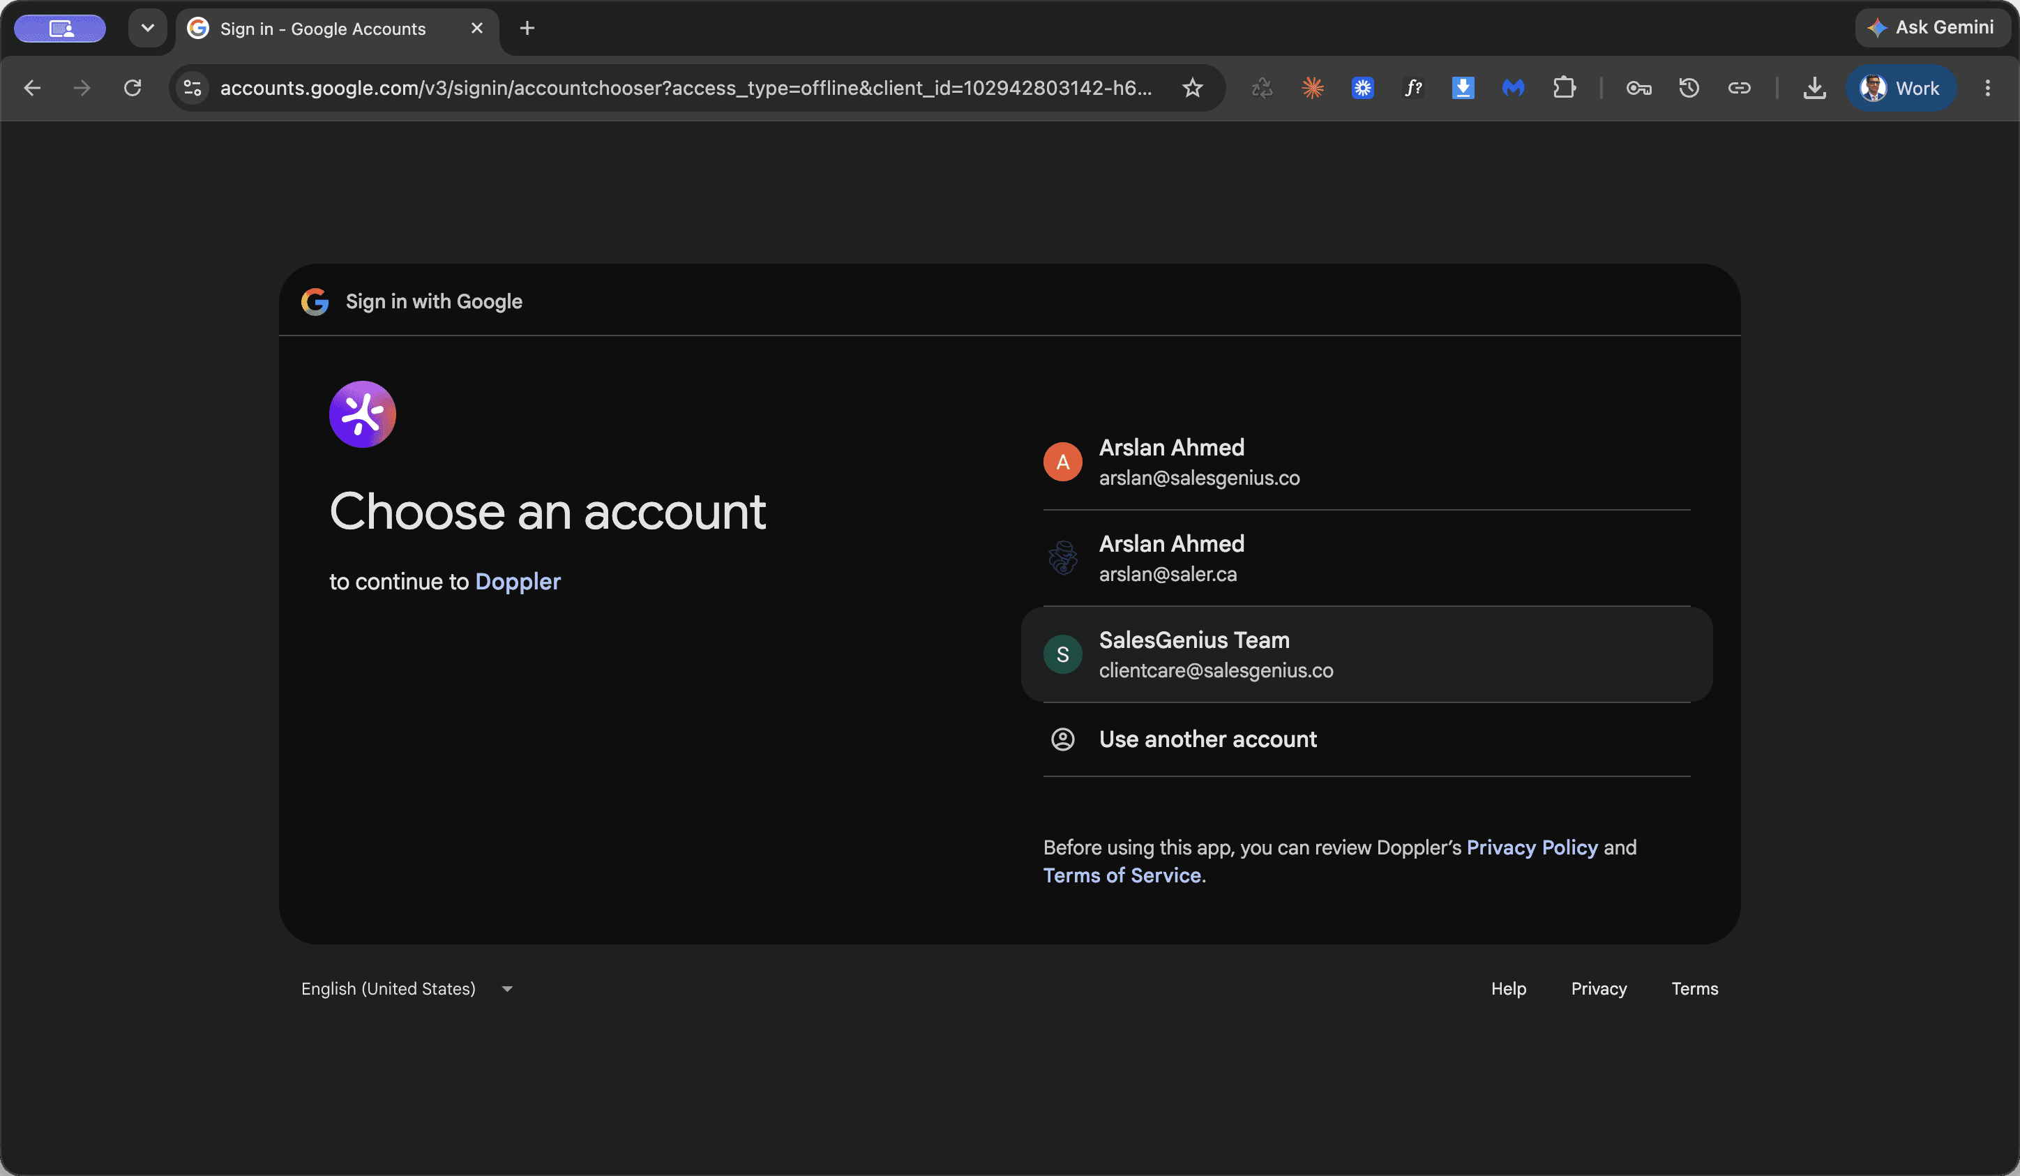Open the Work profile menu
The image size is (2020, 1176).
click(1901, 88)
